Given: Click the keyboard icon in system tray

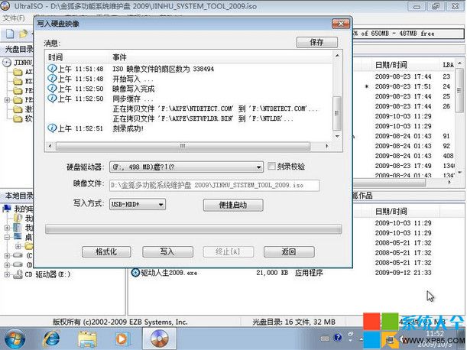Looking at the screenshot, I should coord(326,338).
